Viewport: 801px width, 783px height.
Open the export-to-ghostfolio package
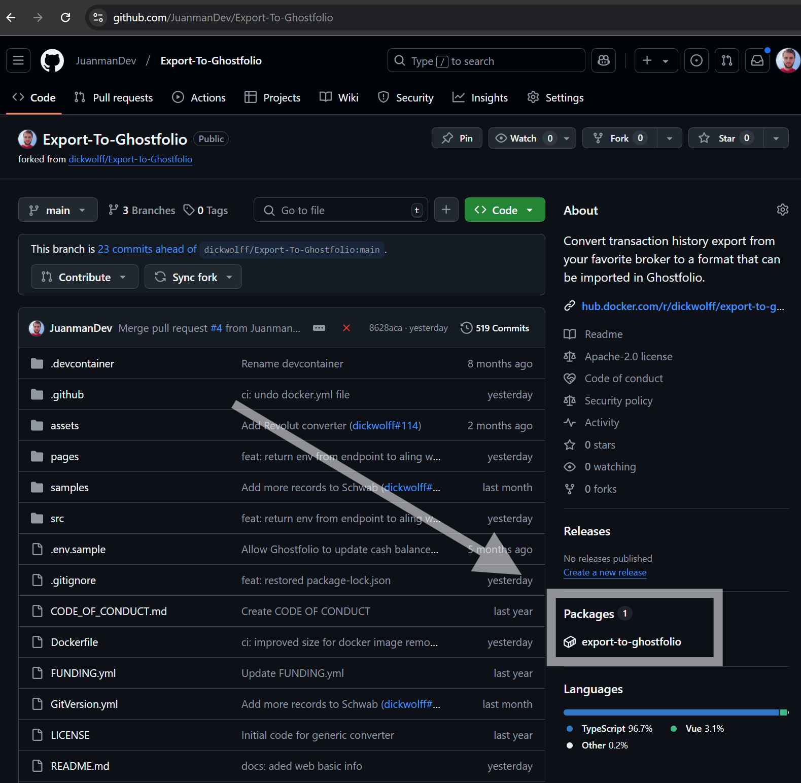[631, 641]
